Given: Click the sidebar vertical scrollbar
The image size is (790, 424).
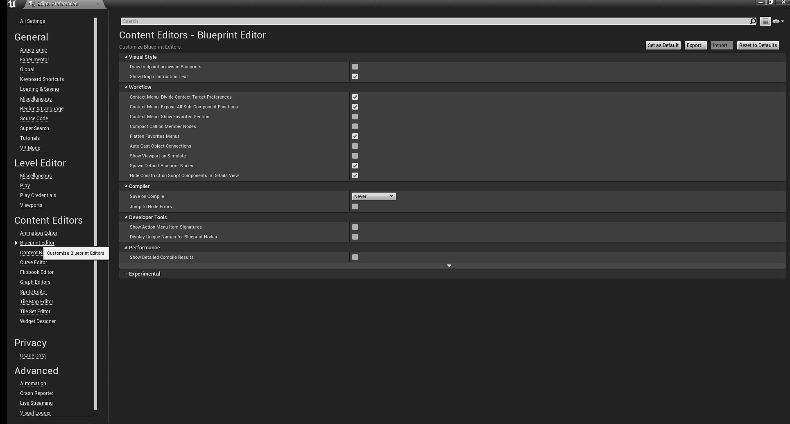Looking at the screenshot, I should pos(96,213).
